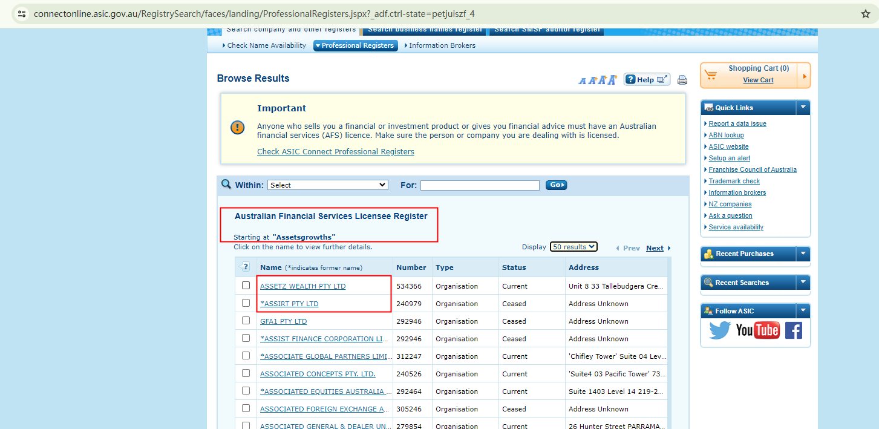This screenshot has width=879, height=429.
Task: Open ASSOCIATED CONCEPTS PTY. LTD. details
Action: 318,374
